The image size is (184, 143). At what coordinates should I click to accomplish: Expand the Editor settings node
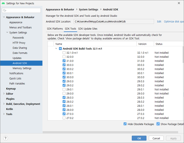(4, 94)
